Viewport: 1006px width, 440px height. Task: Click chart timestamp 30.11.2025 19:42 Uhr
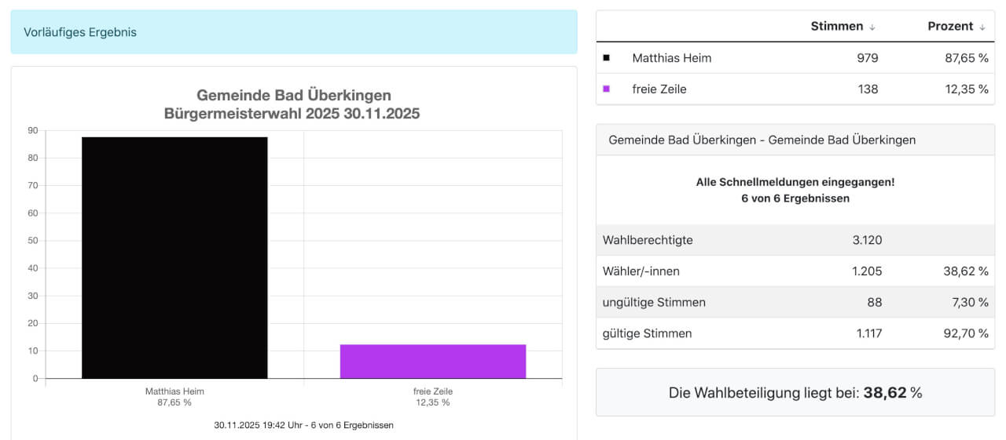[303, 425]
